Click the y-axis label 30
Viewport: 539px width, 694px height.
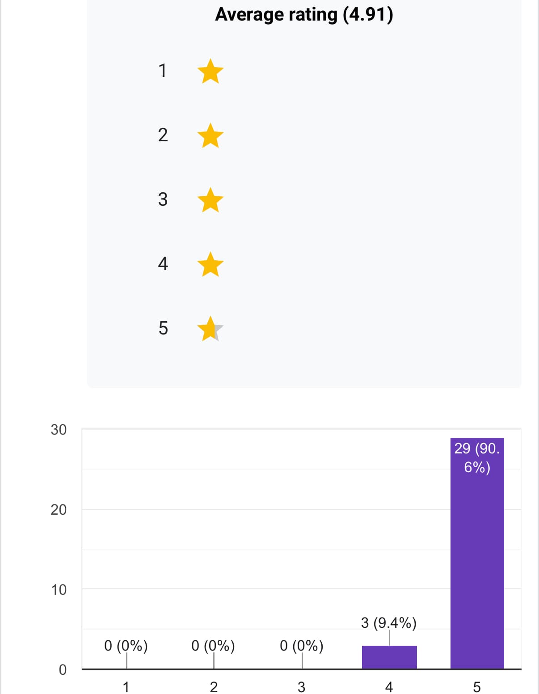pos(59,430)
